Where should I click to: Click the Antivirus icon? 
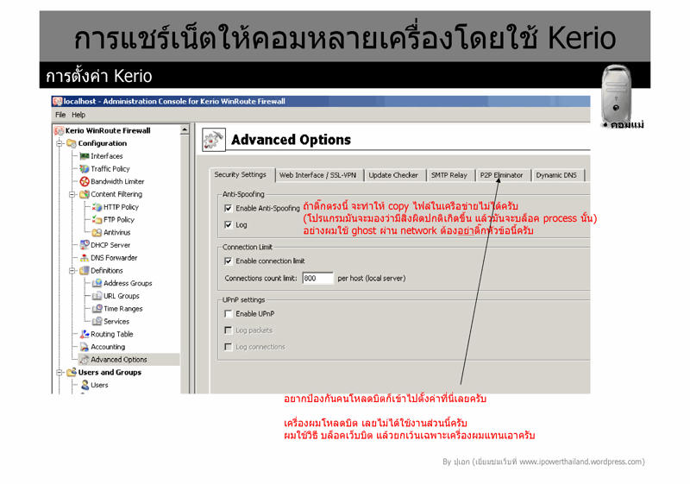[97, 232]
